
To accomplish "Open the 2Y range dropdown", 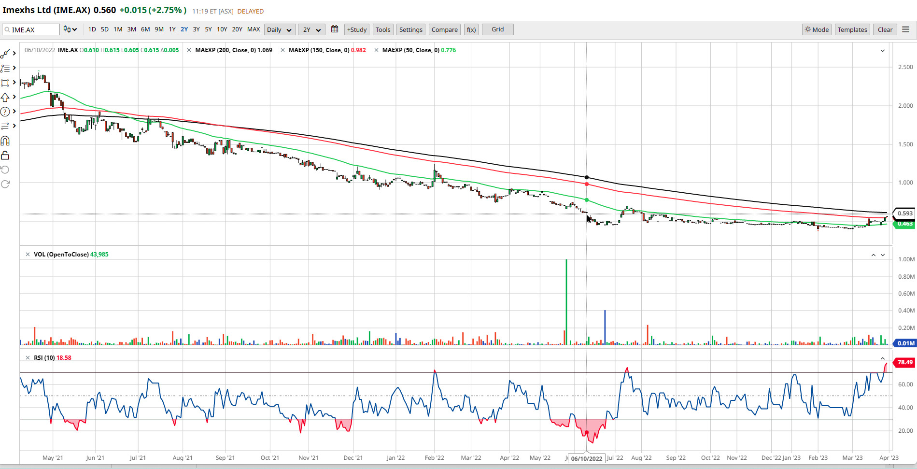I will click(x=311, y=30).
